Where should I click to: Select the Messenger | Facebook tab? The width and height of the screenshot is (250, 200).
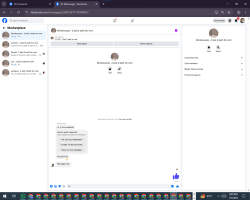pyautogui.click(x=76, y=4)
